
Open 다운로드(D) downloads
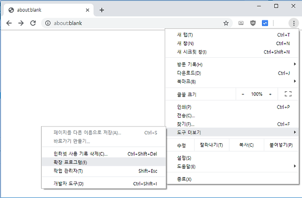point(232,73)
